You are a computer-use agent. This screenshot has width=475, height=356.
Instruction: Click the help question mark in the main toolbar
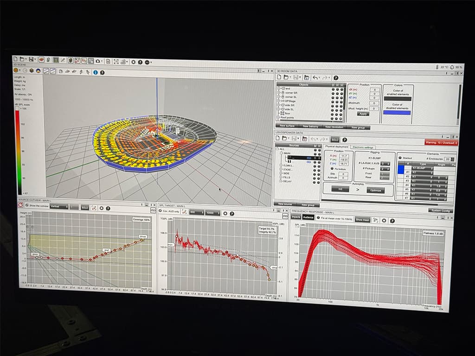tap(140, 62)
